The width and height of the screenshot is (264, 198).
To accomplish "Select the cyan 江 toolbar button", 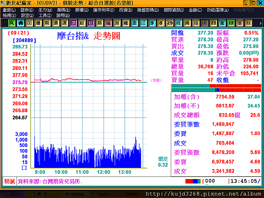I will click(x=143, y=23).
